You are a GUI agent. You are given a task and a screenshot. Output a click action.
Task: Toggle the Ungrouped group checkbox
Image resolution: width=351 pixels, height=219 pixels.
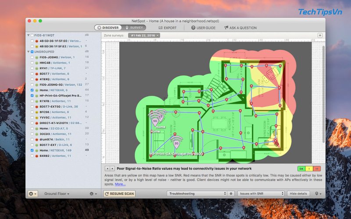pyautogui.click(x=32, y=52)
